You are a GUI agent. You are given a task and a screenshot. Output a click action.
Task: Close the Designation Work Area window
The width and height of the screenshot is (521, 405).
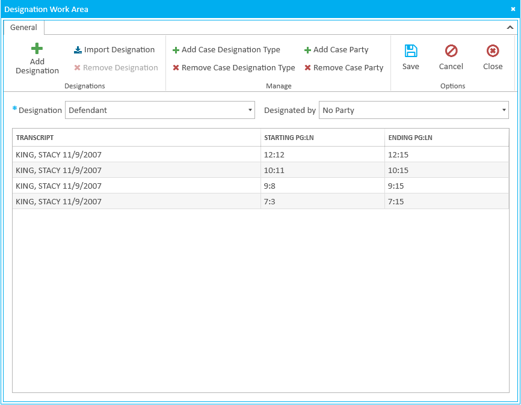pyautogui.click(x=513, y=9)
